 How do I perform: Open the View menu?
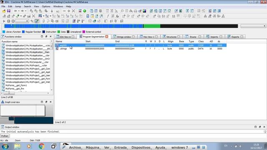click(36, 7)
